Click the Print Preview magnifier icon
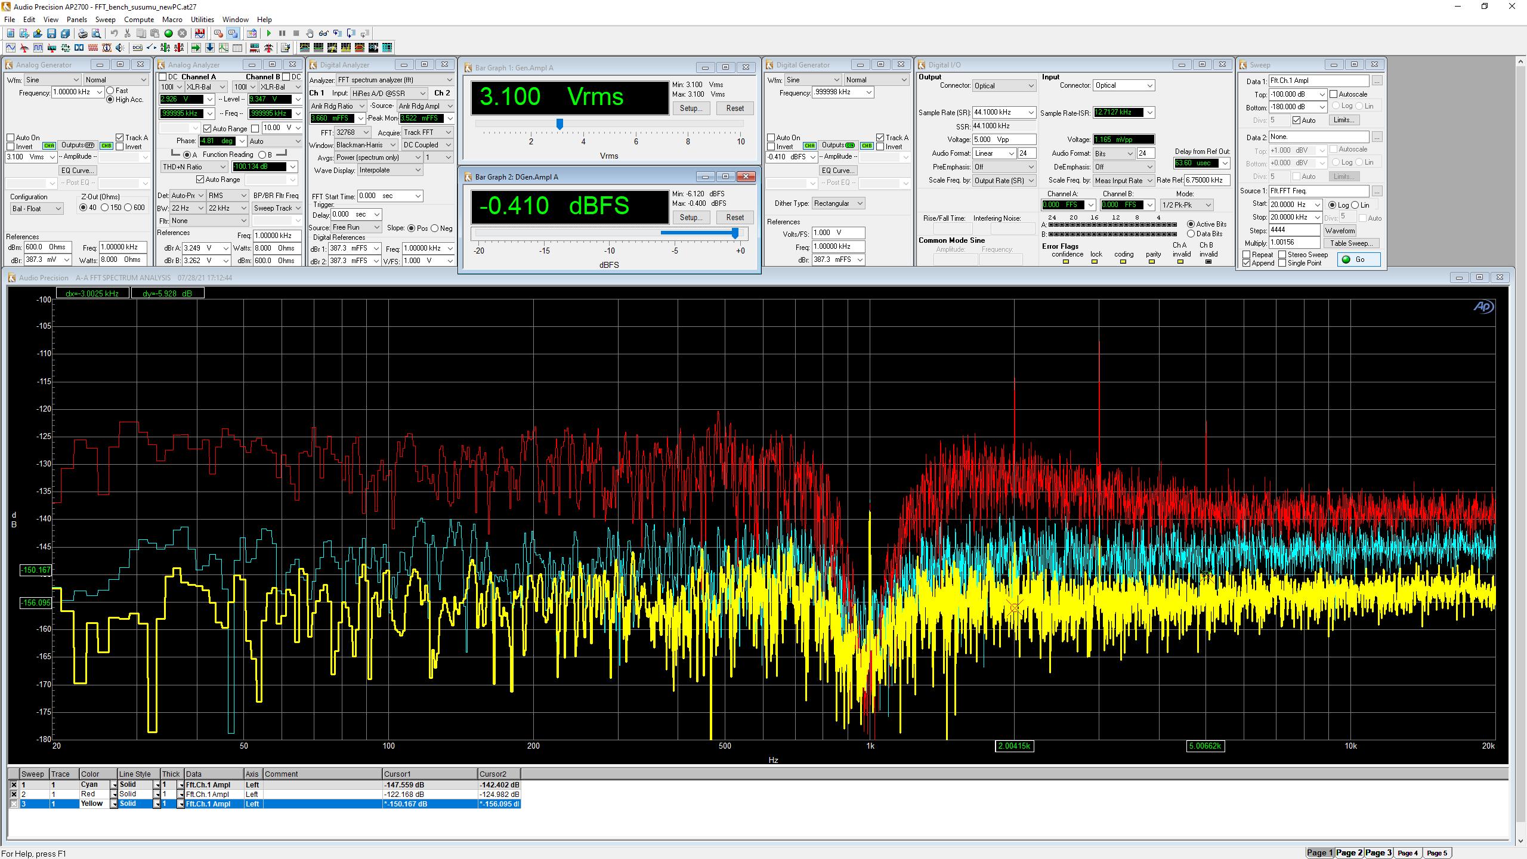Image resolution: width=1527 pixels, height=859 pixels. 96,33
